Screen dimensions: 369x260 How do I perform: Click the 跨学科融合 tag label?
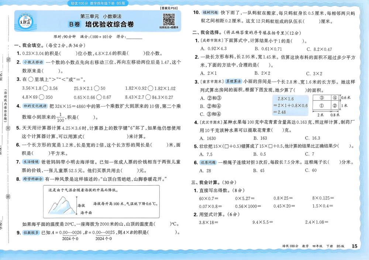pos(33,179)
